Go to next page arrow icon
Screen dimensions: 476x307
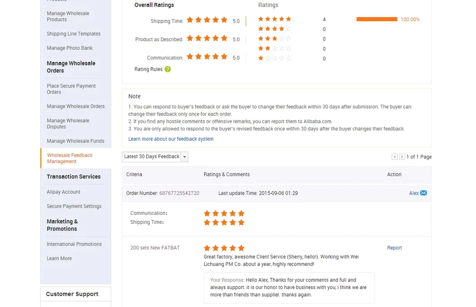coord(402,157)
